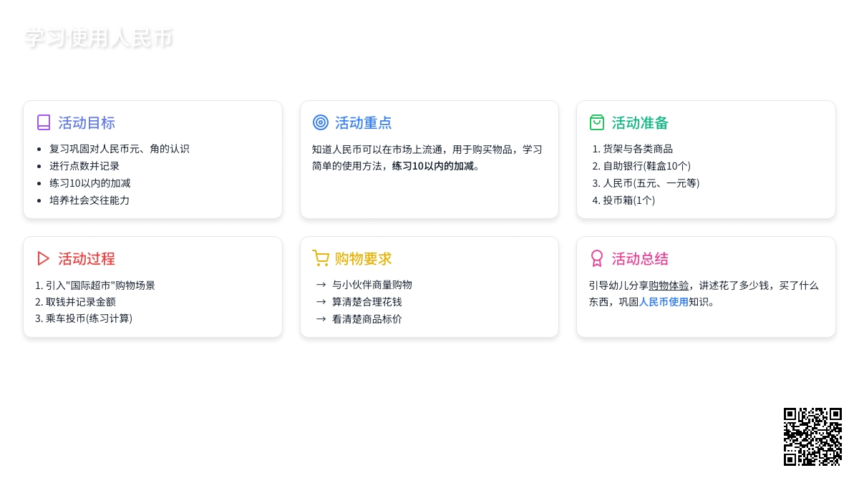
Task: Select the 活动准备 heading
Action: tap(640, 122)
